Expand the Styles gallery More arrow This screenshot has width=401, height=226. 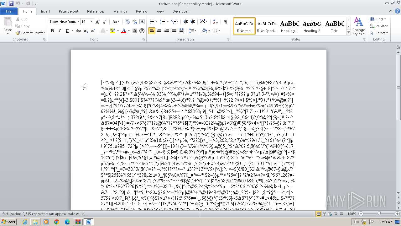click(x=348, y=33)
